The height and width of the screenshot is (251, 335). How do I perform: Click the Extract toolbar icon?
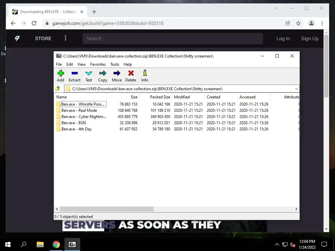click(75, 73)
